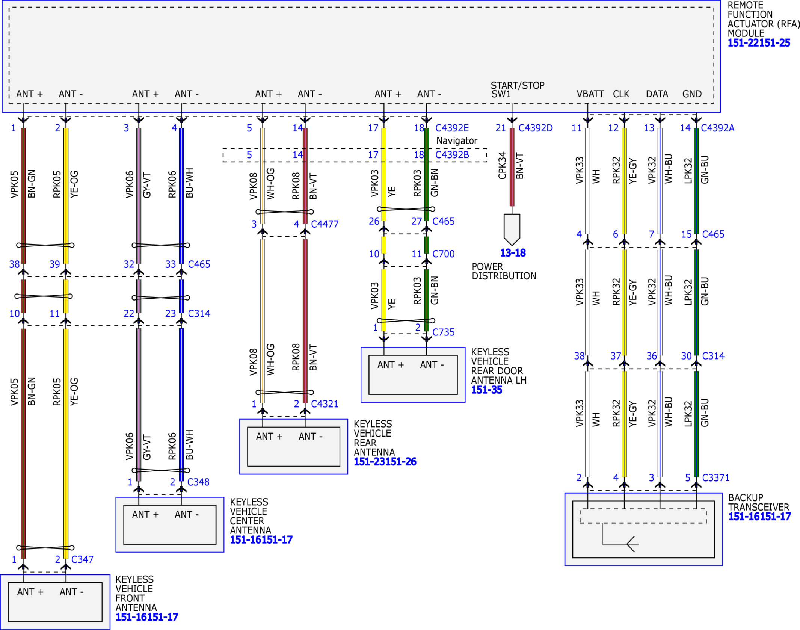This screenshot has width=800, height=630.
Task: Open link 151-23151-26 for keyless rear antenna
Action: point(385,462)
